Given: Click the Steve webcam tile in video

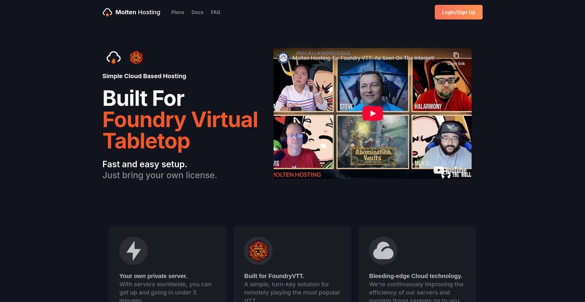Looking at the screenshot, I should point(372,85).
